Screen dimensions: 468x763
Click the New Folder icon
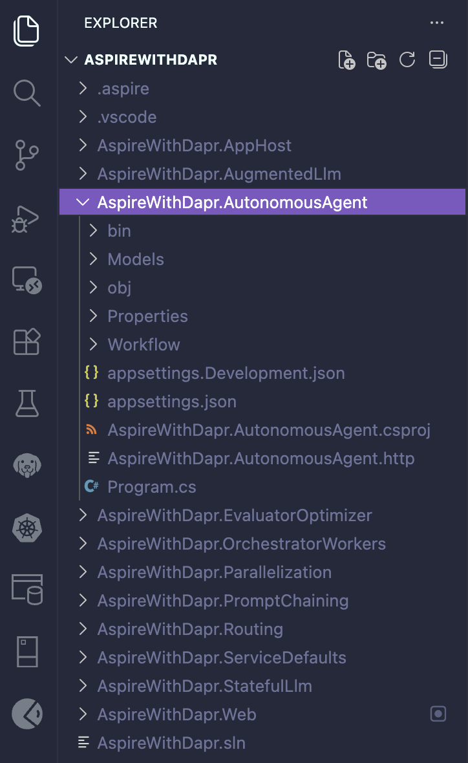pyautogui.click(x=377, y=60)
